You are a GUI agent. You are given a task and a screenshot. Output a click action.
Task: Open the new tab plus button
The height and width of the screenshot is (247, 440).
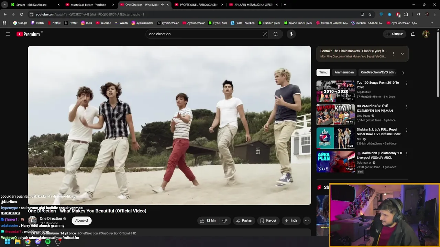click(x=285, y=5)
